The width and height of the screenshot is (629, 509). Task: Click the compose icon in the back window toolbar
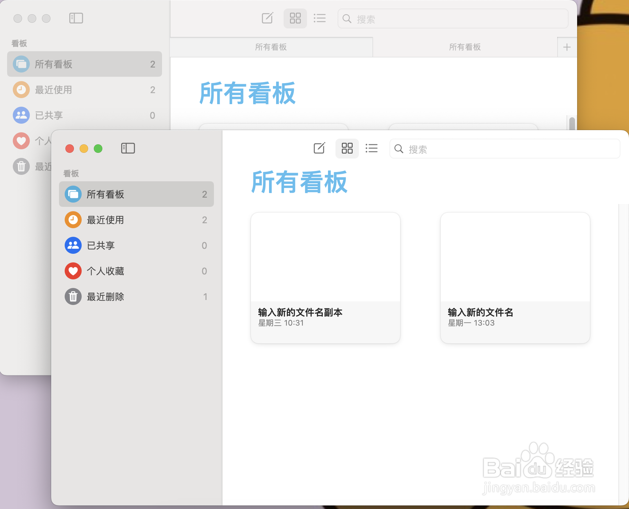point(267,18)
